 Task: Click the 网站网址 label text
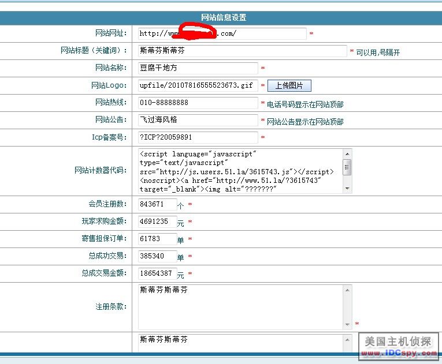pyautogui.click(x=111, y=33)
